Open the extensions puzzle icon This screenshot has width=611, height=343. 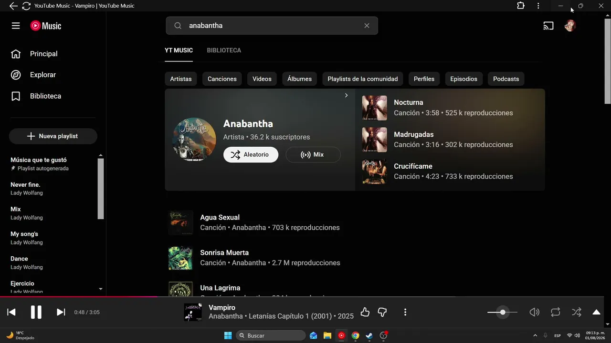pos(521,6)
